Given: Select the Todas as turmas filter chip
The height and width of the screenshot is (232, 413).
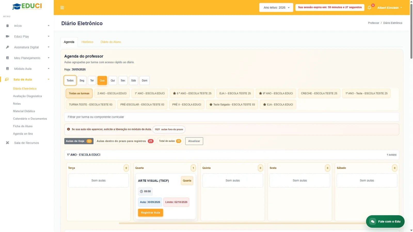Looking at the screenshot, I should click(x=79, y=93).
